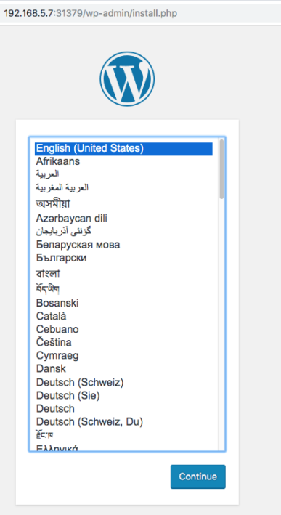Click the Continue button

click(198, 477)
